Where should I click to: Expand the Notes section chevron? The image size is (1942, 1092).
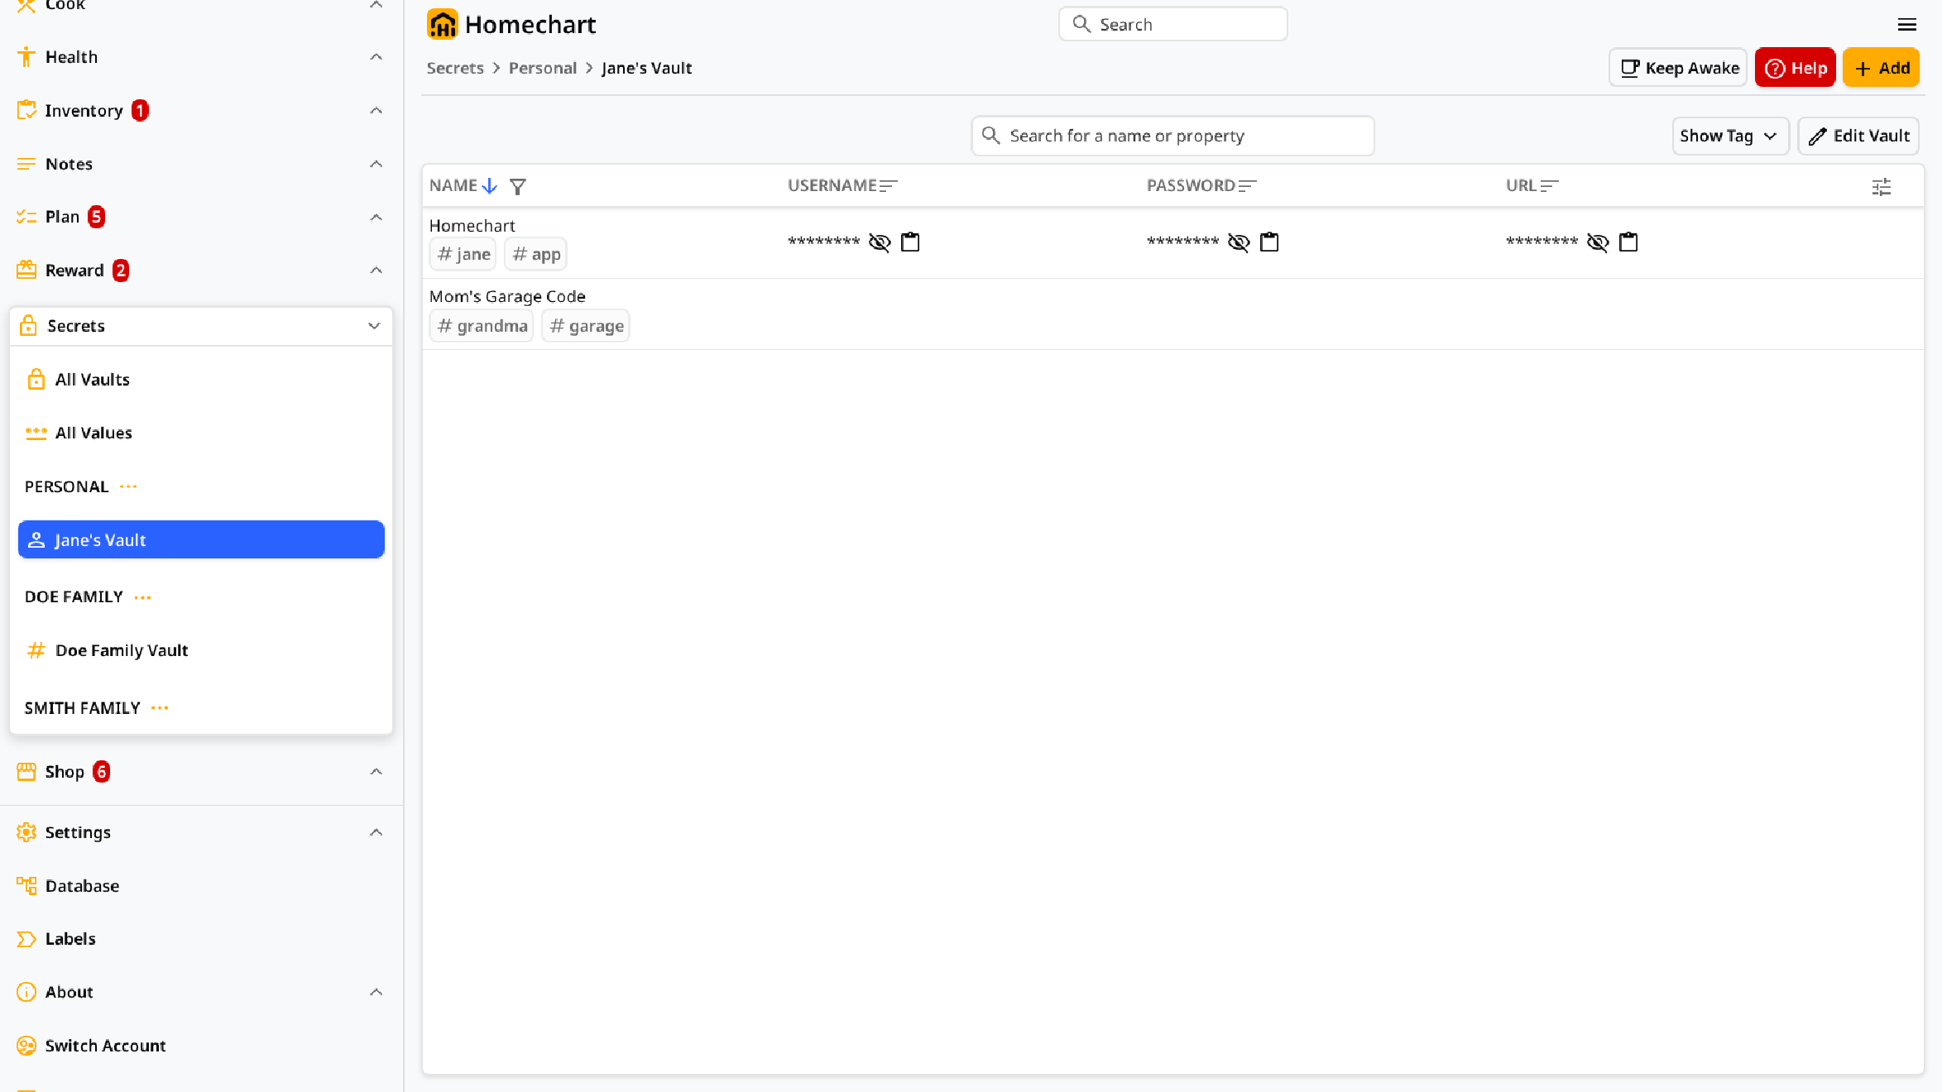[x=376, y=164]
